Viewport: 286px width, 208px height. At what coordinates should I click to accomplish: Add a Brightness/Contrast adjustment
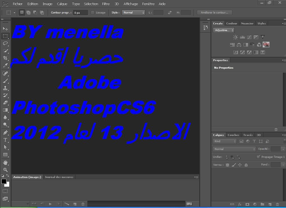(235, 37)
